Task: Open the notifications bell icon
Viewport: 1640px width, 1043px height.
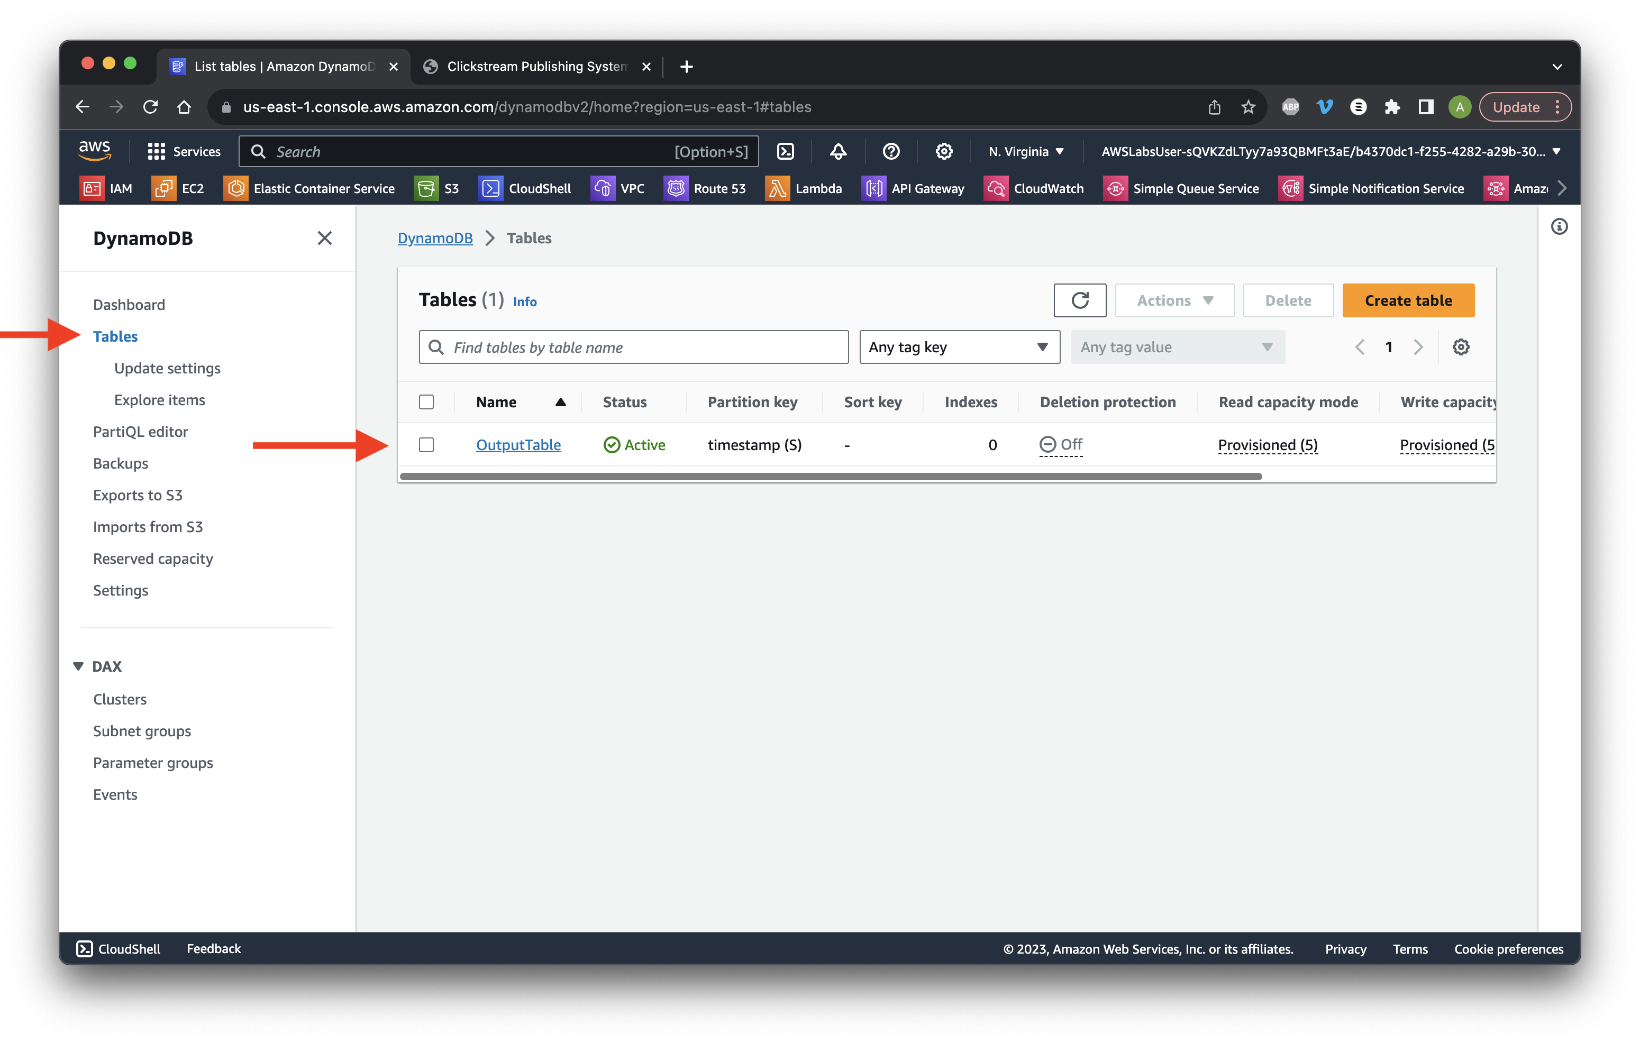Action: click(x=839, y=151)
